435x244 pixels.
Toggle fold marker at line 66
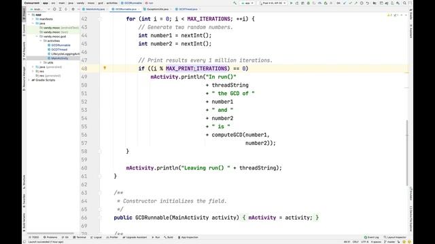[x=100, y=218]
